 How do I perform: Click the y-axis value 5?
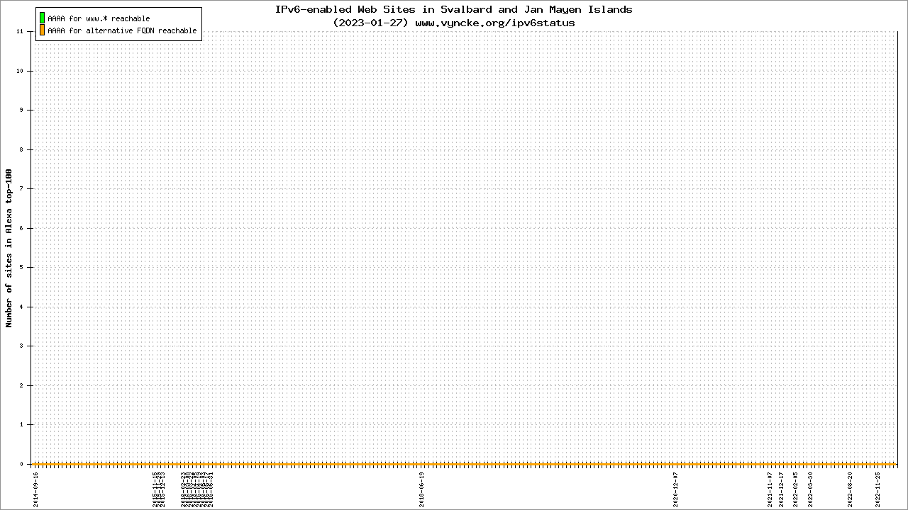23,268
